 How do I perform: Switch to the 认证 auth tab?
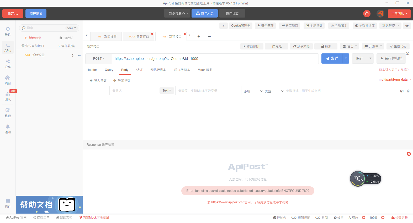pos(140,70)
